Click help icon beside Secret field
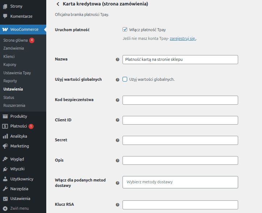The image size is (262, 213). (117, 140)
